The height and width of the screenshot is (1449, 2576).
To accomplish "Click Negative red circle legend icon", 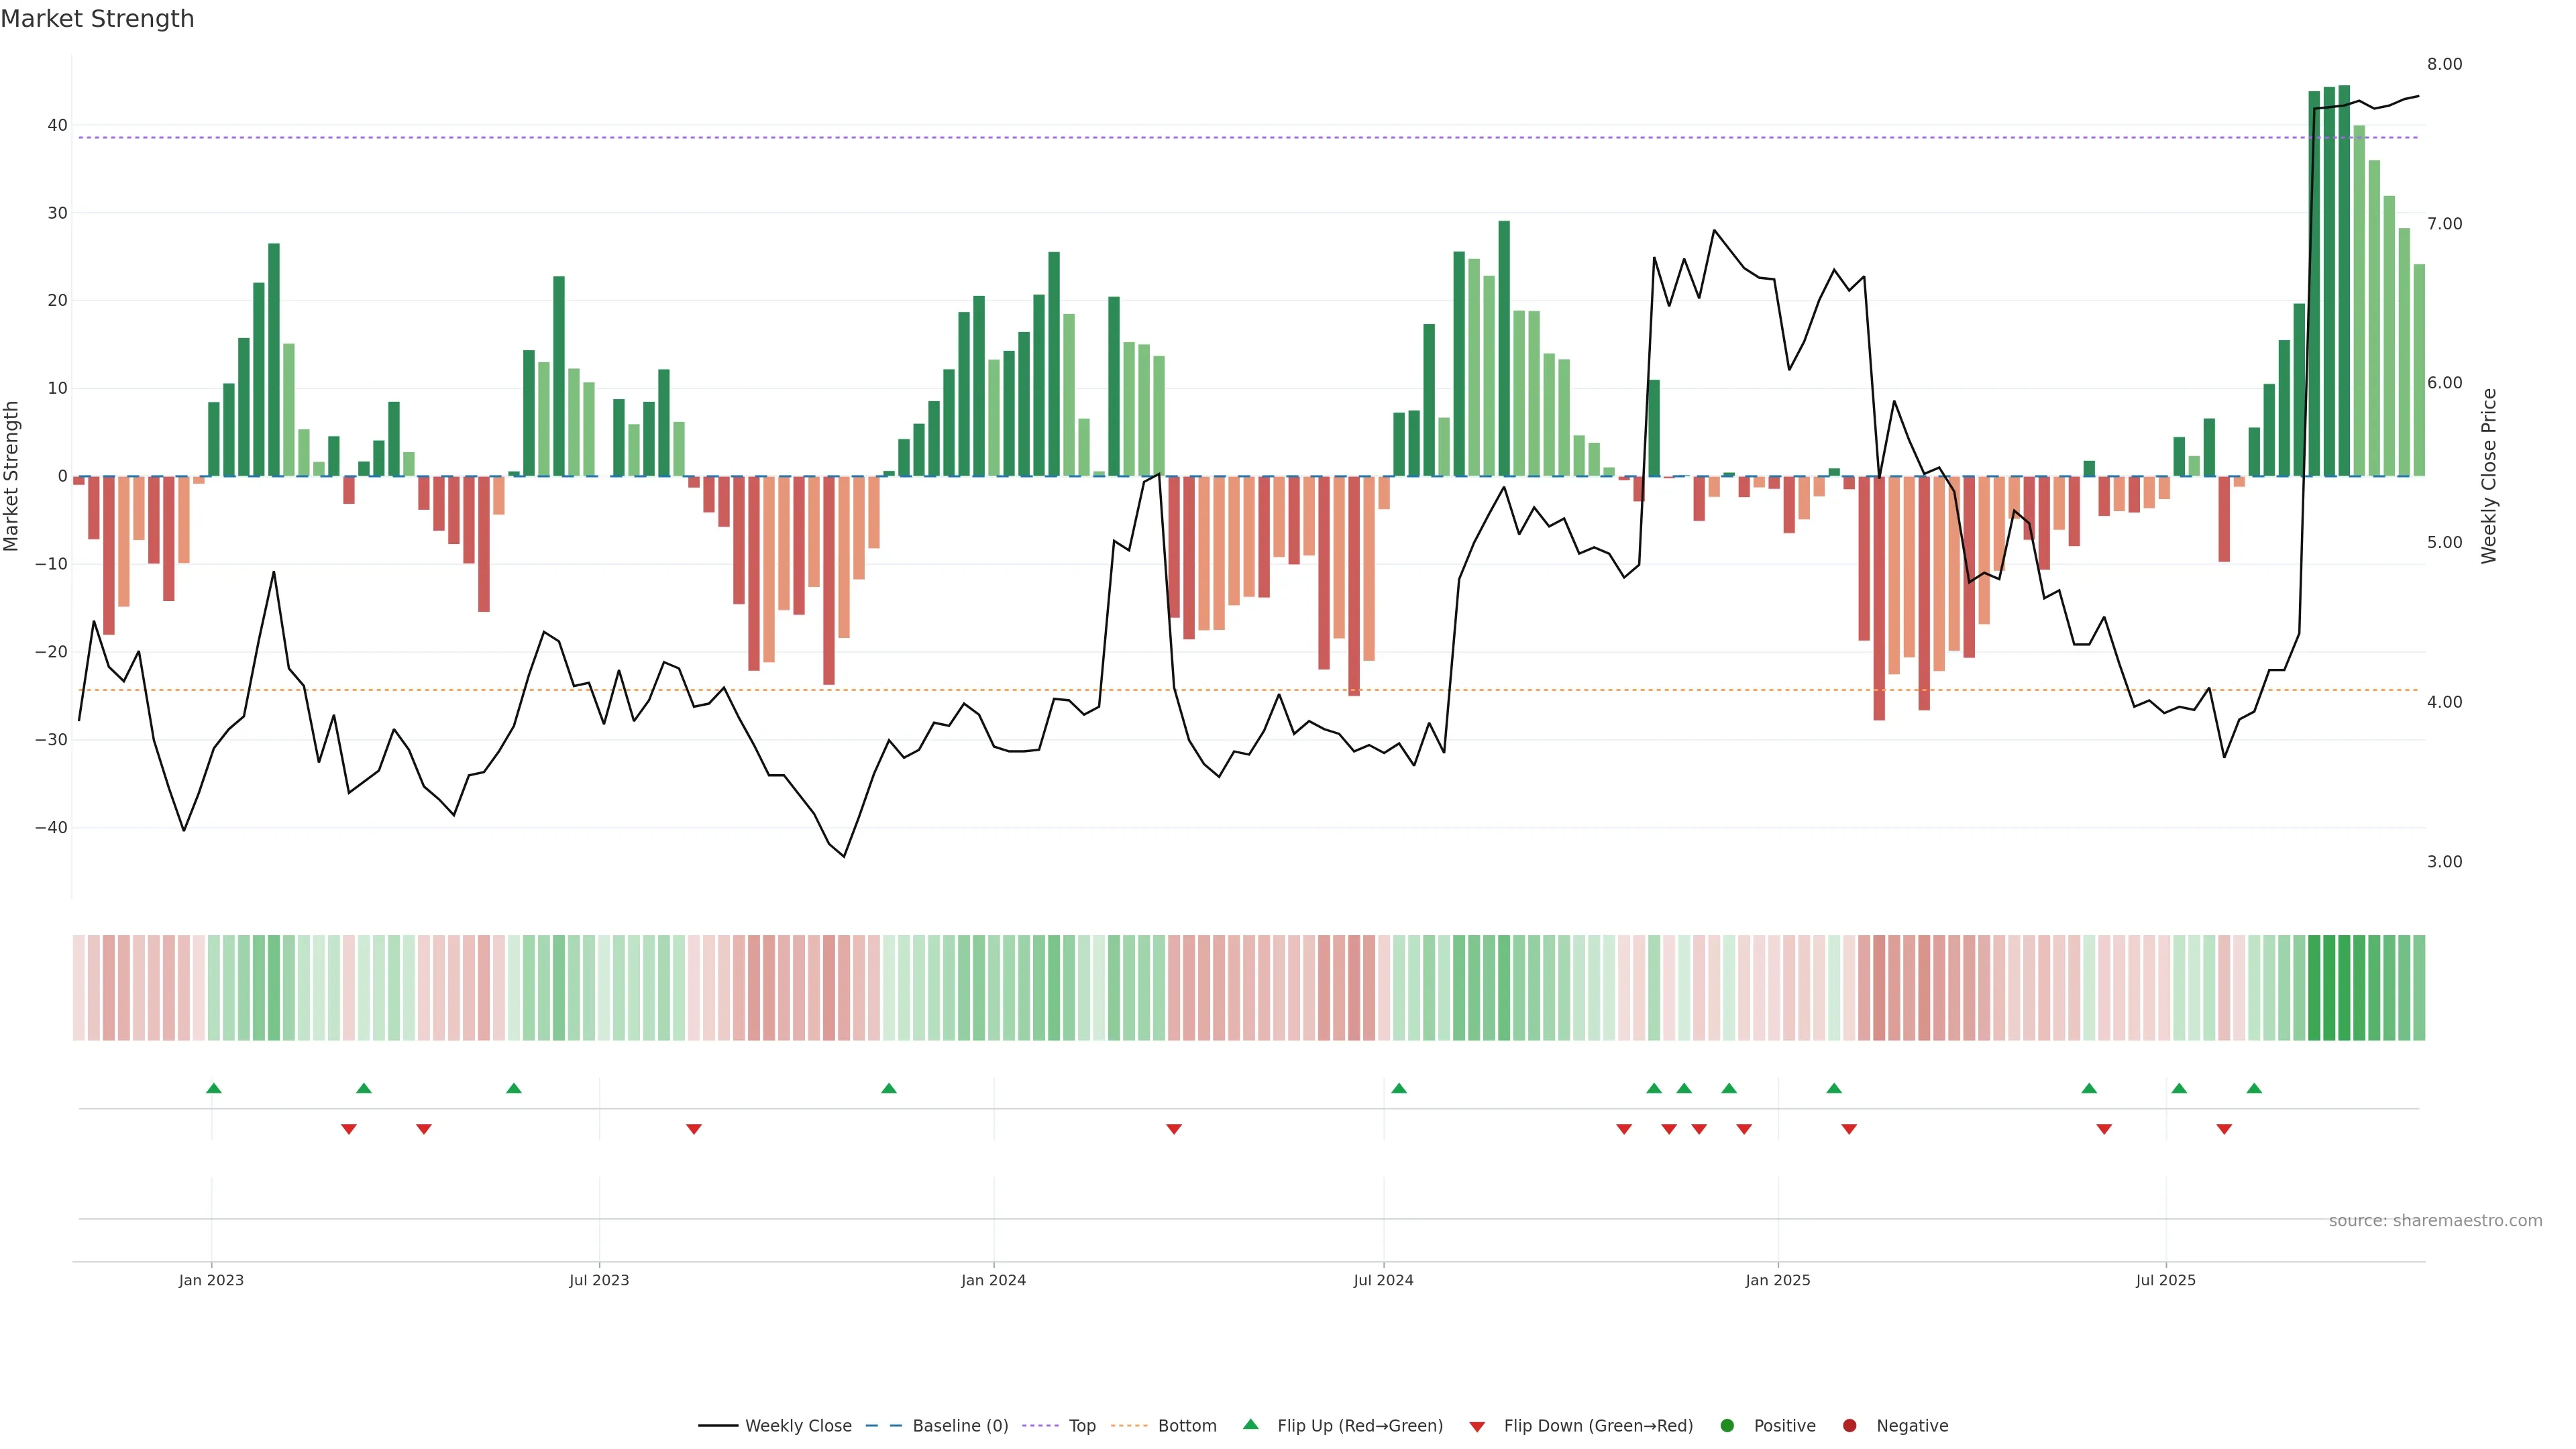I will point(1849,1425).
